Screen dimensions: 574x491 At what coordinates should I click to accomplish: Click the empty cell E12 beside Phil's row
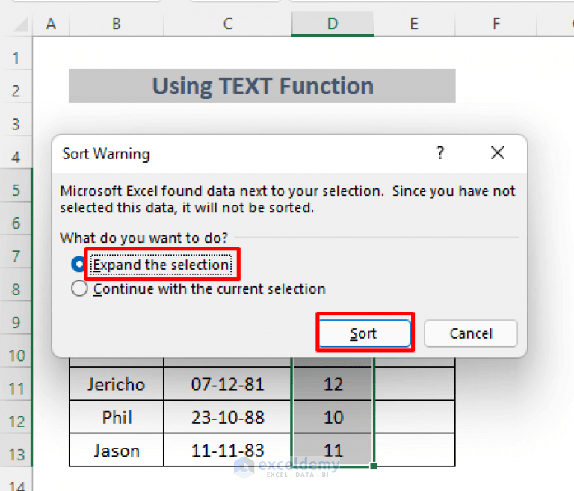click(x=414, y=417)
